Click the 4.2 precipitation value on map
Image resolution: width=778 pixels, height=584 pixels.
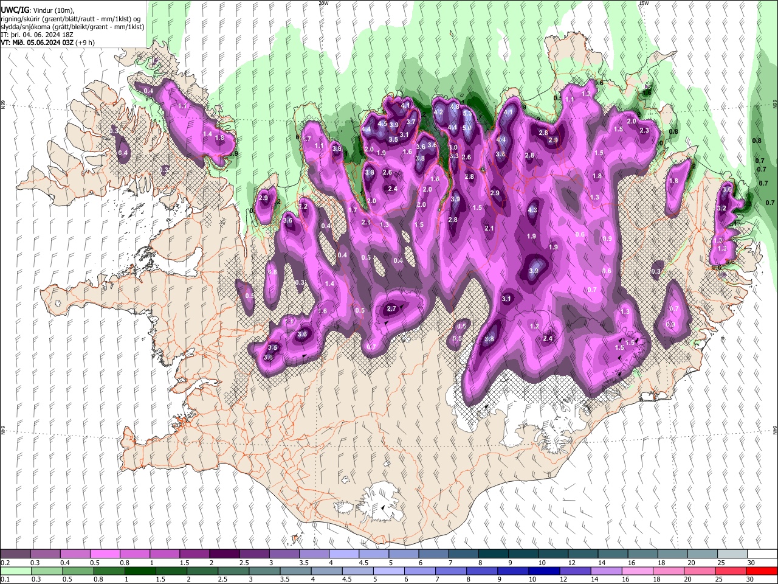click(438, 112)
